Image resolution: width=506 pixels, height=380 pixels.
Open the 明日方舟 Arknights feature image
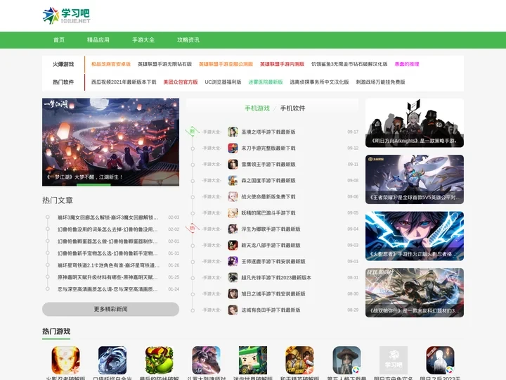(415, 122)
